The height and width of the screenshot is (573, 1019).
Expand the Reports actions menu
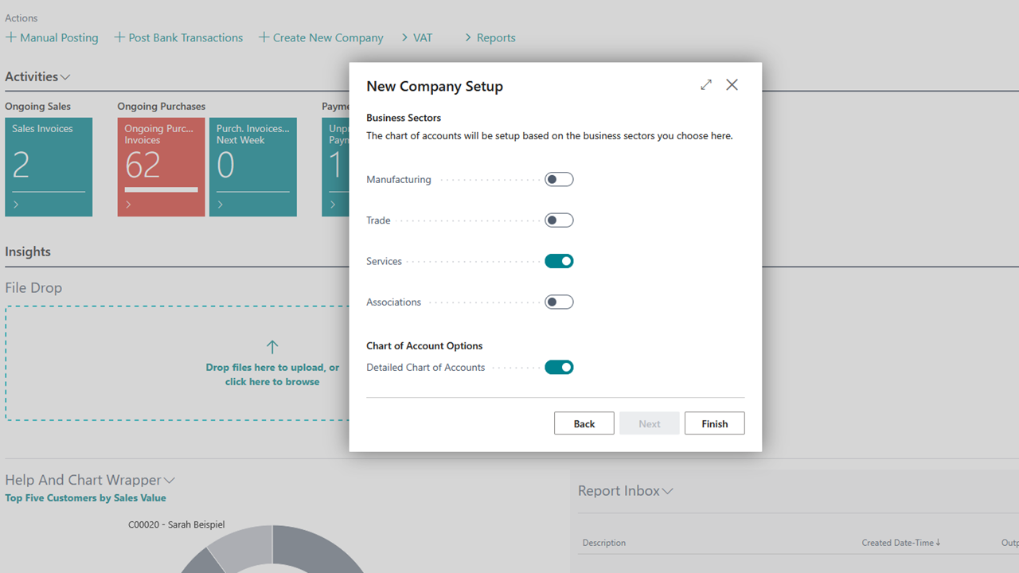click(x=490, y=37)
